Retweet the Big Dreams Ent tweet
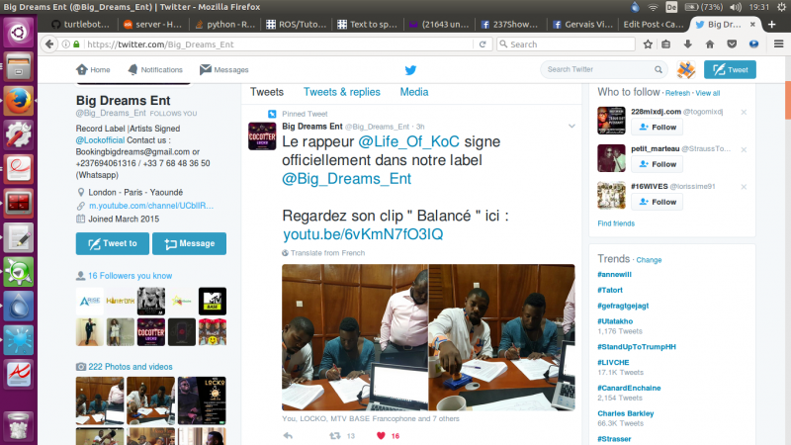Viewport: 791px width, 445px height. click(335, 435)
